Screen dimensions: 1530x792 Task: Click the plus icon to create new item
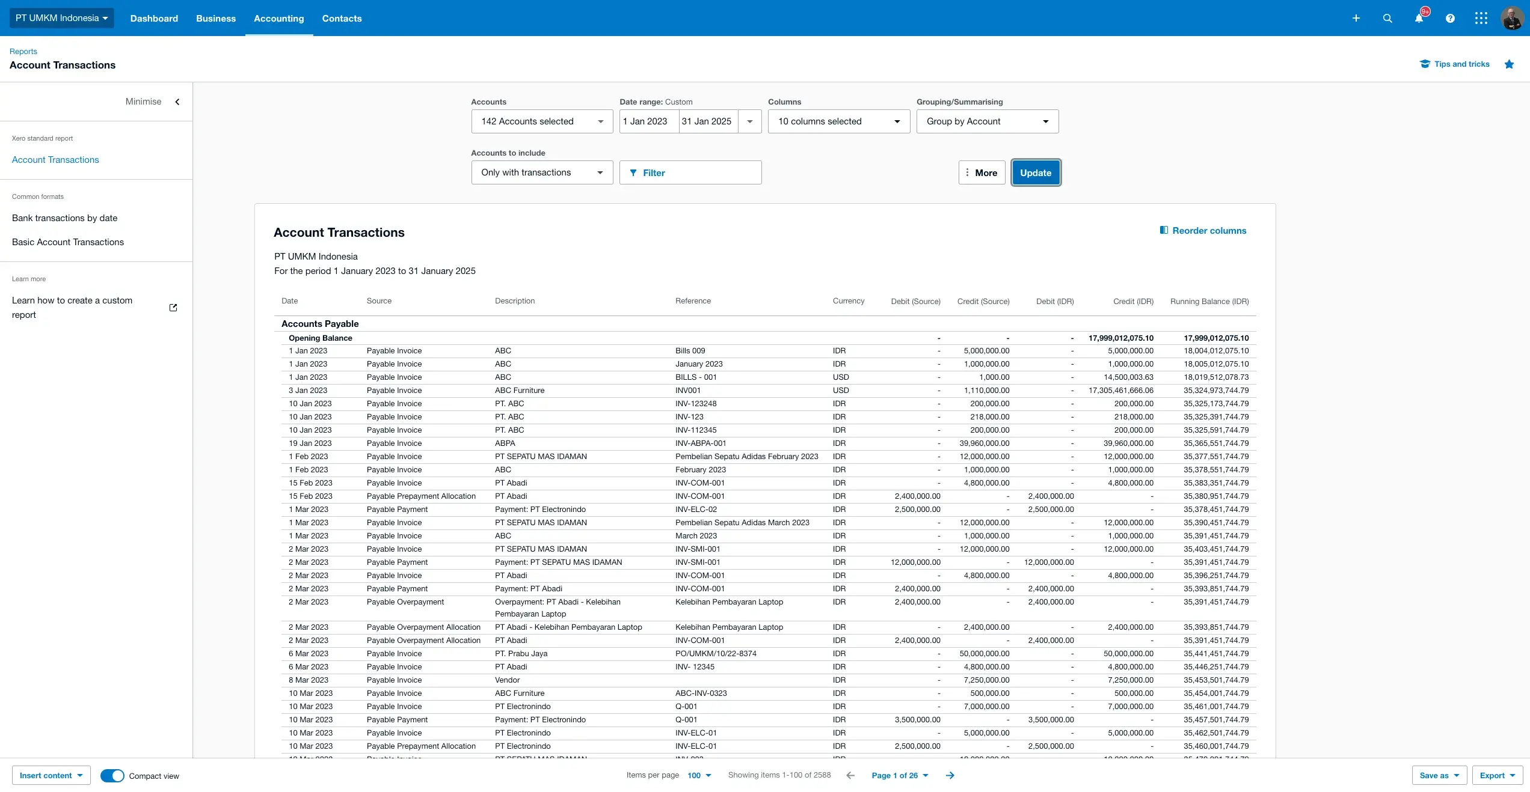point(1356,18)
